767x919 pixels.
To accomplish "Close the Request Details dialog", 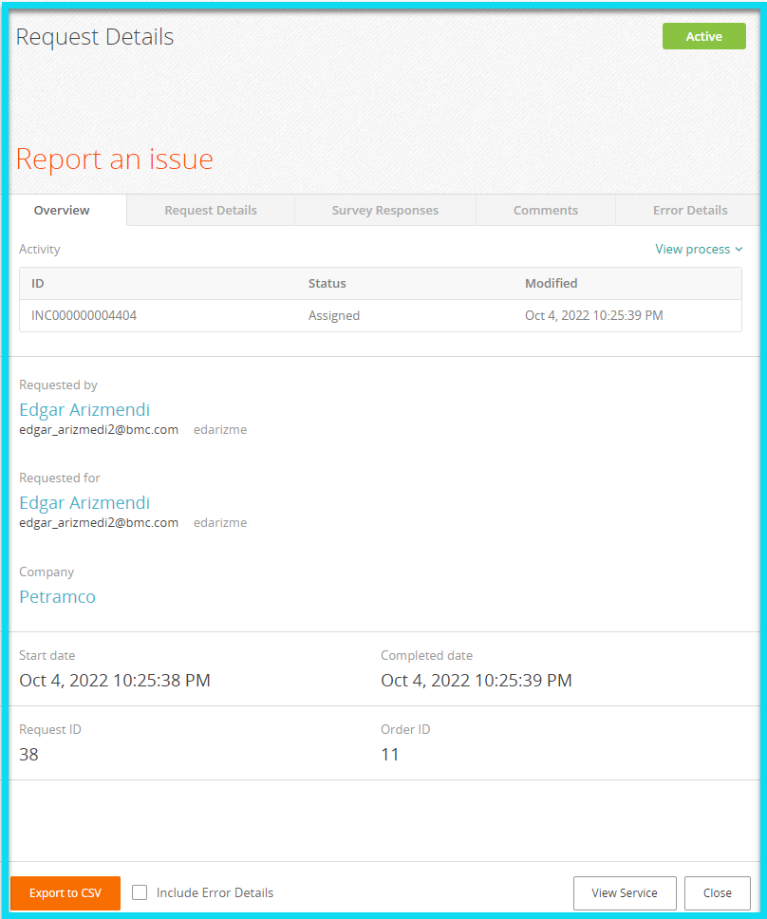I will tap(717, 892).
